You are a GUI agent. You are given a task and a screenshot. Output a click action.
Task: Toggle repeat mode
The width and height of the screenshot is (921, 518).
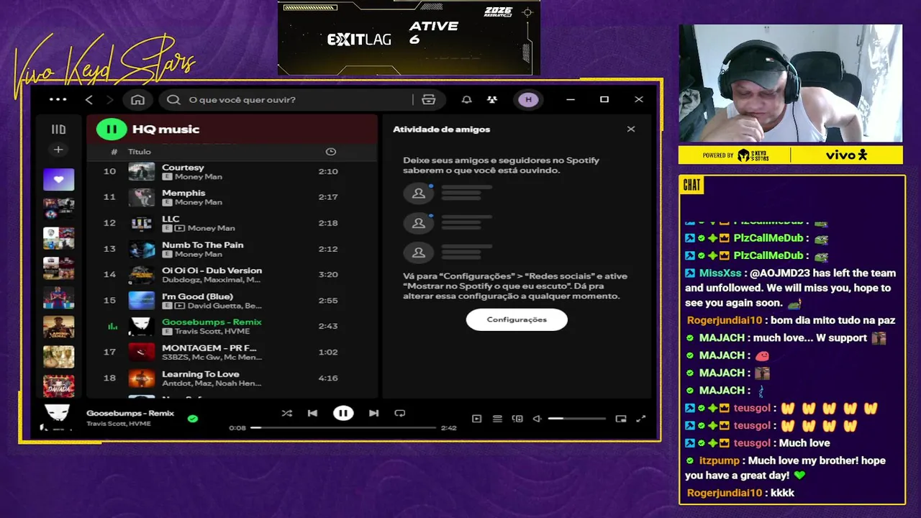tap(400, 413)
